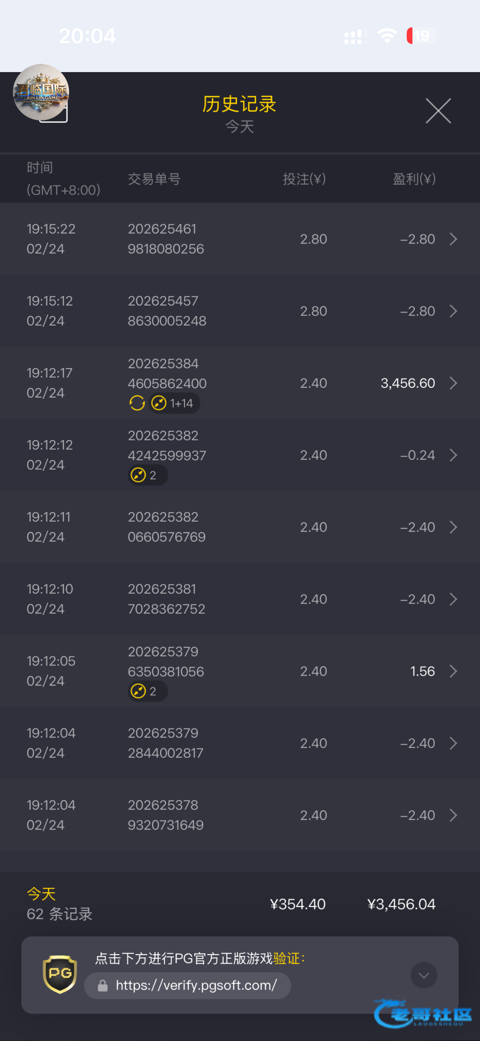Expand details for the 19:15:22 record
Screen dimensions: 480x1041
453,239
